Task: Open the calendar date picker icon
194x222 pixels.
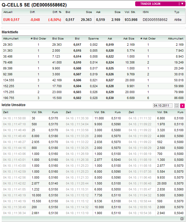Action: pos(177,105)
